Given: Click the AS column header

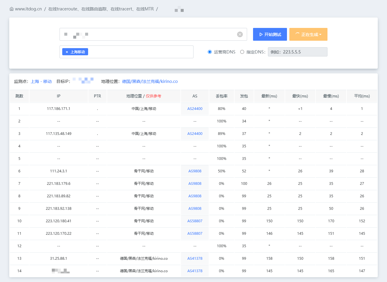Looking at the screenshot, I should coord(195,96).
